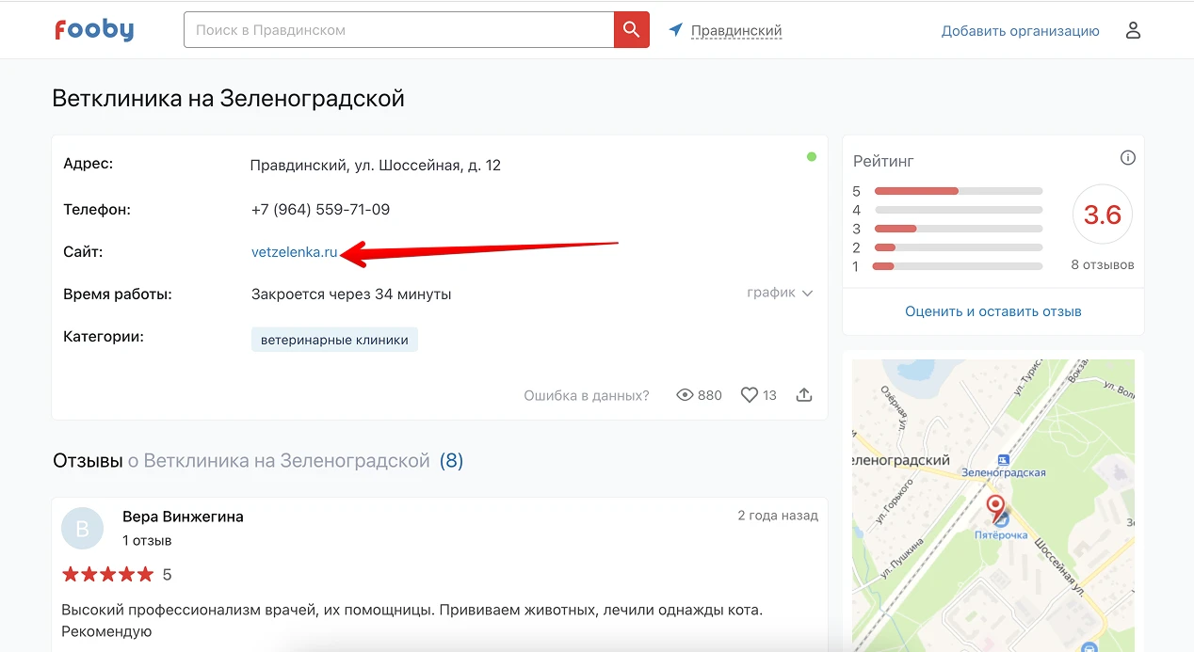Open the user profile icon
This screenshot has width=1194, height=652.
tap(1133, 30)
